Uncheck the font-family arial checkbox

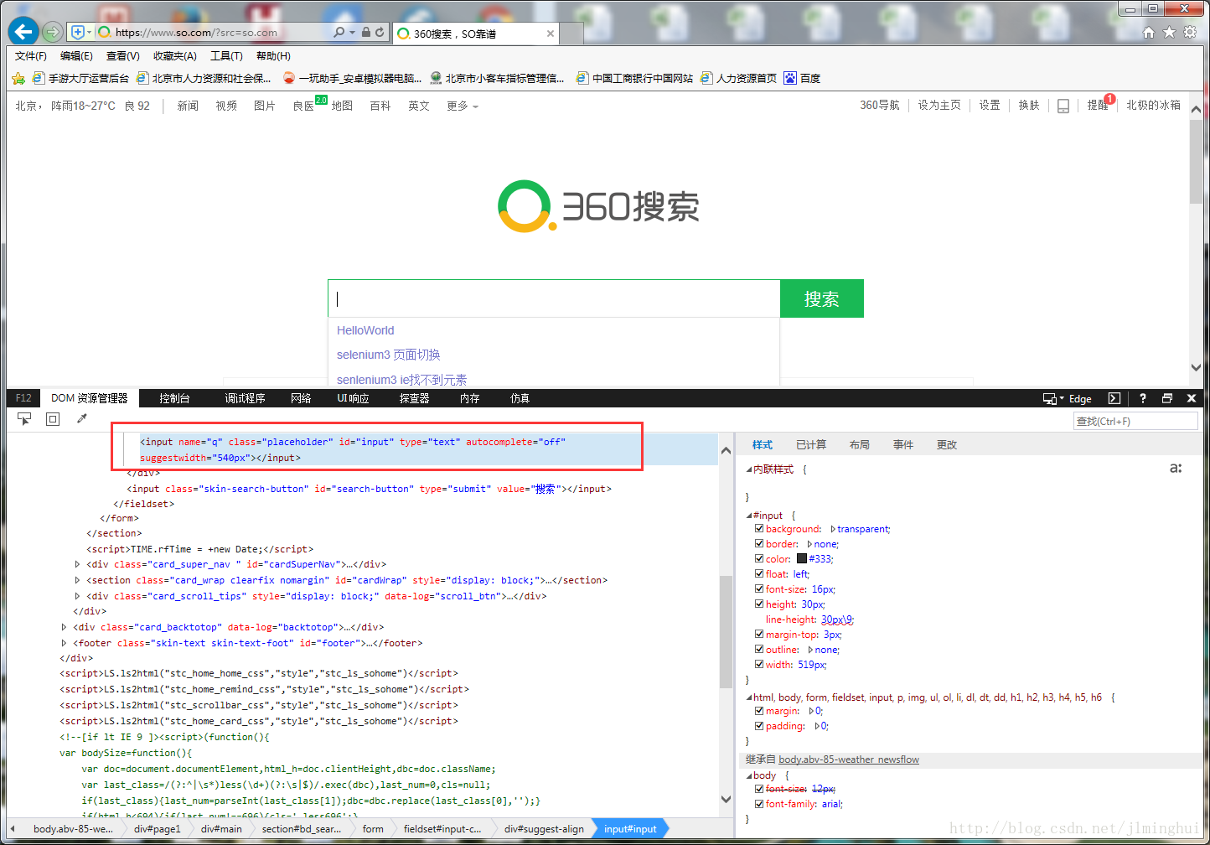759,804
